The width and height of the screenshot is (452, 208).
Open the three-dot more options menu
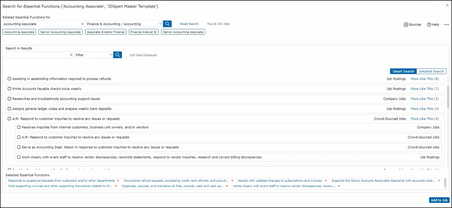pyautogui.click(x=446, y=25)
